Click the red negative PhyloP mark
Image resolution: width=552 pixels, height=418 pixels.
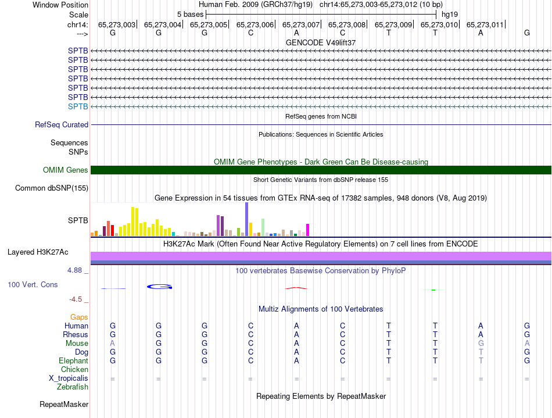point(296,288)
